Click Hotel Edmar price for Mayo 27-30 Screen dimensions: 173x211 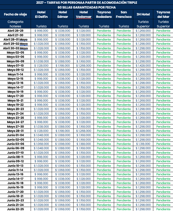[63, 127]
